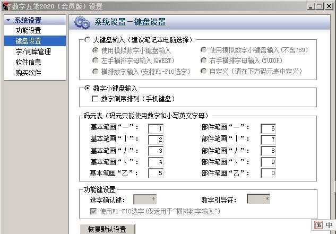
Task: Click the 部件笔画“丨” code field
Action: (x=268, y=140)
